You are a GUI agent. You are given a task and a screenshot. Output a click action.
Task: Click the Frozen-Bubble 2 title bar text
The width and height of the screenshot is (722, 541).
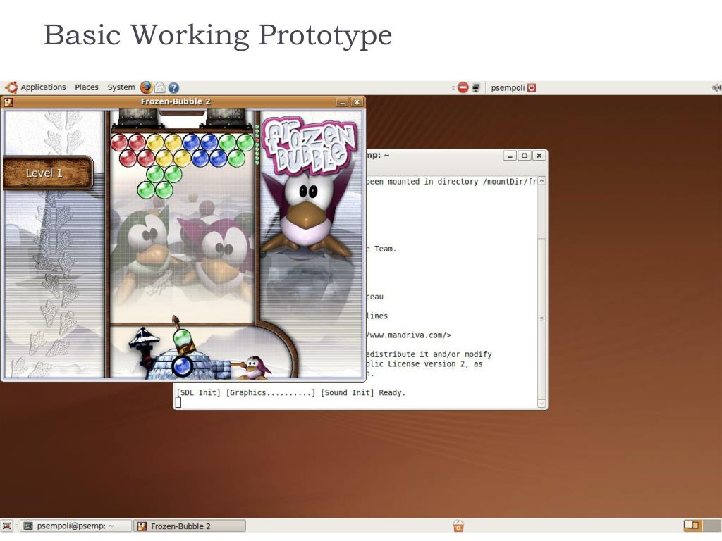coord(176,101)
